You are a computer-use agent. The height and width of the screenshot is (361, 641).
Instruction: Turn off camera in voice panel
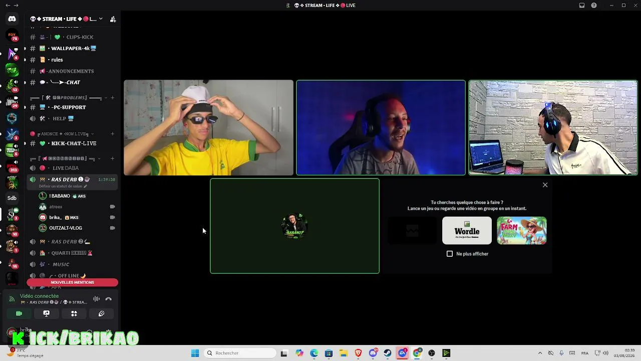[19, 313]
